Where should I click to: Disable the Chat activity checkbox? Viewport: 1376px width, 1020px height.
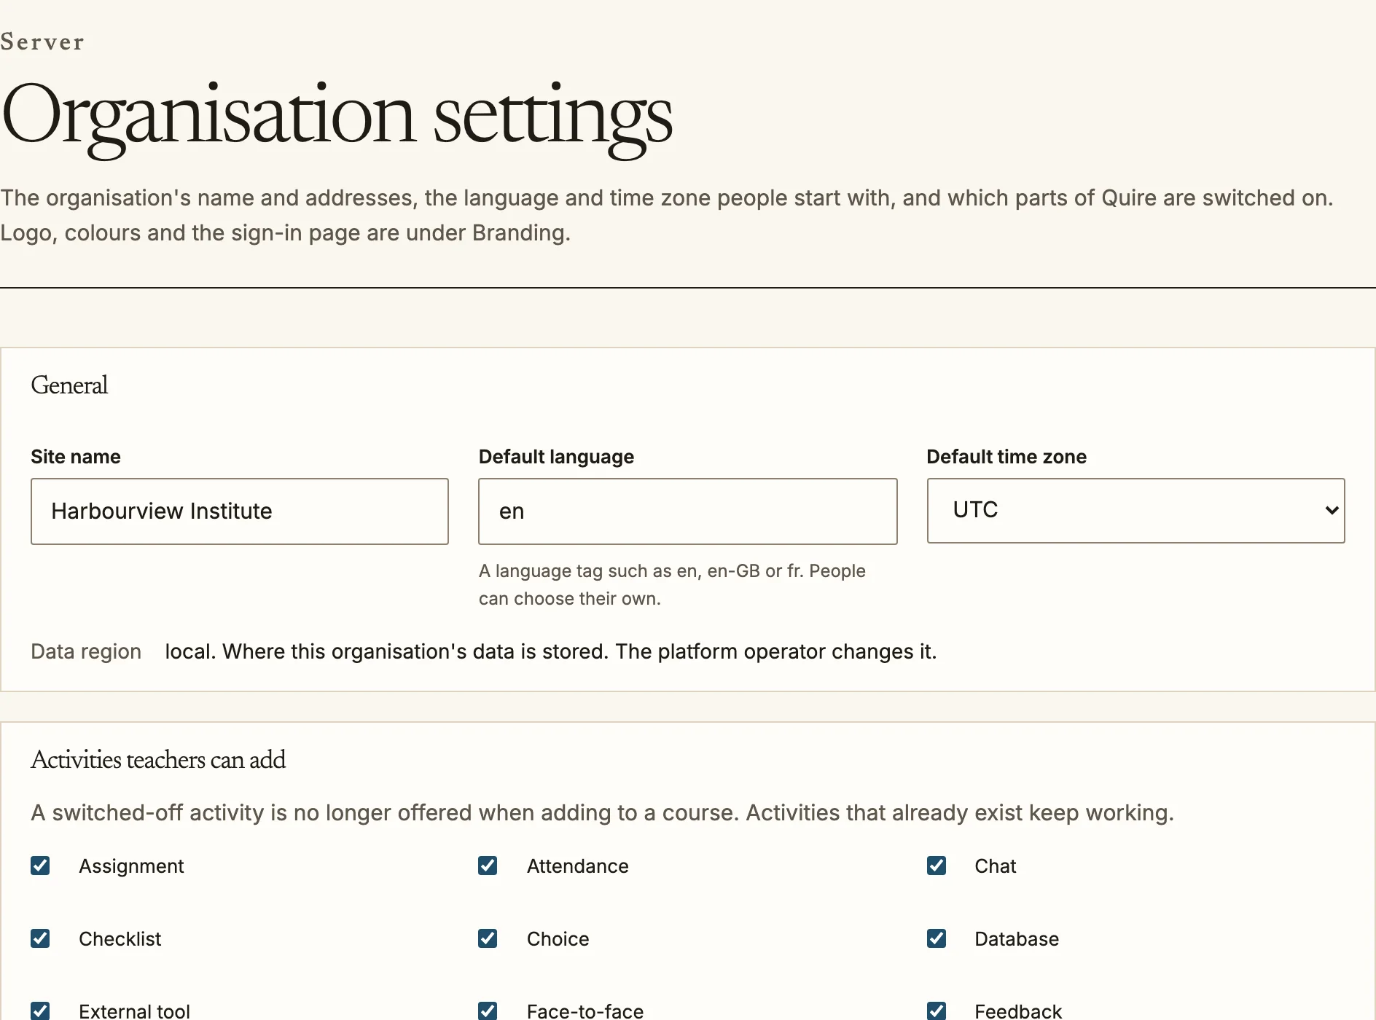point(937,866)
